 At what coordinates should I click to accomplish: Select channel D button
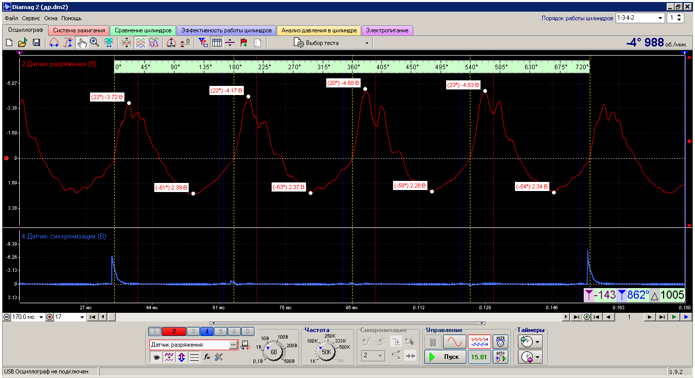(x=247, y=332)
